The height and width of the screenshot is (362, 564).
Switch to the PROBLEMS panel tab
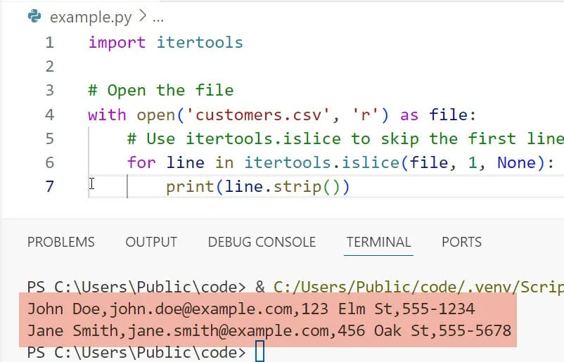click(60, 242)
